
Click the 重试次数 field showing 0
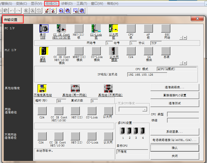point(94,101)
